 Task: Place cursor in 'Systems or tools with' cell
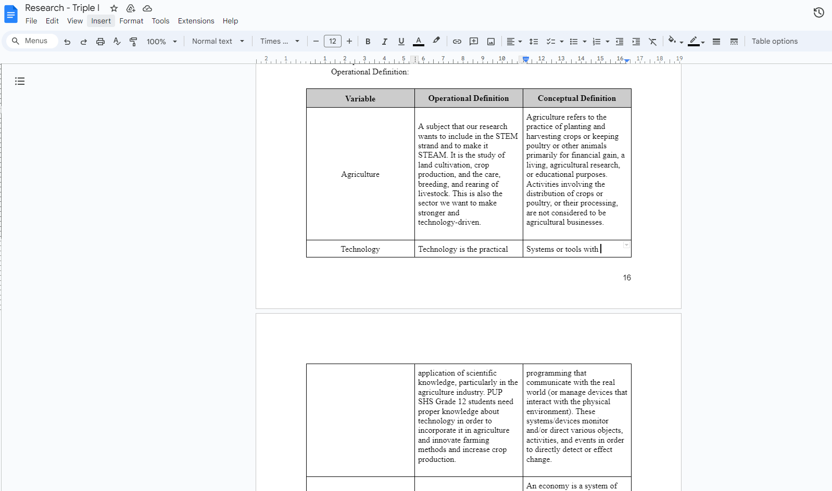pos(577,249)
